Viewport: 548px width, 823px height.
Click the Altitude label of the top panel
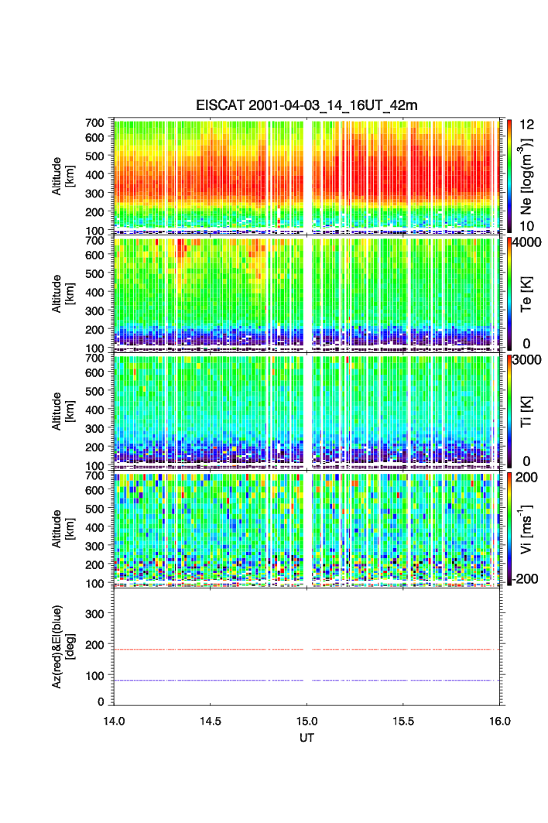pyautogui.click(x=58, y=175)
